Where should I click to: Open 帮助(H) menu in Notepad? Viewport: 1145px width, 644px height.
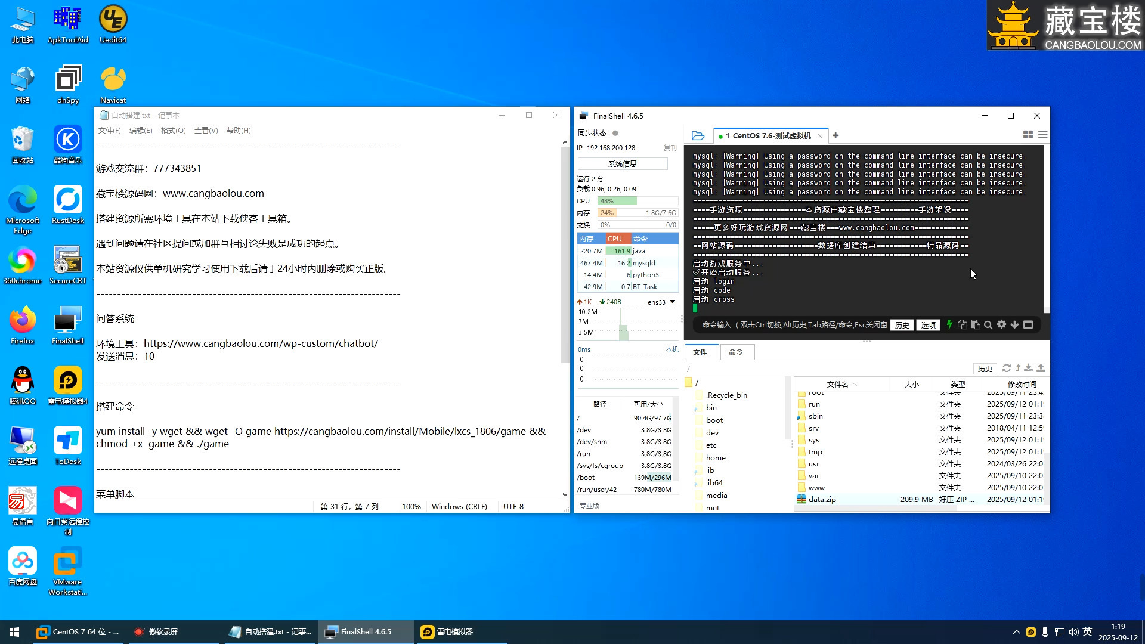click(239, 130)
